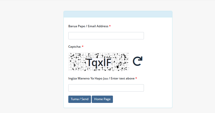Focus the Barua Pepe / Email Address field
Screen dimensions: 215x113
(x=106, y=36)
